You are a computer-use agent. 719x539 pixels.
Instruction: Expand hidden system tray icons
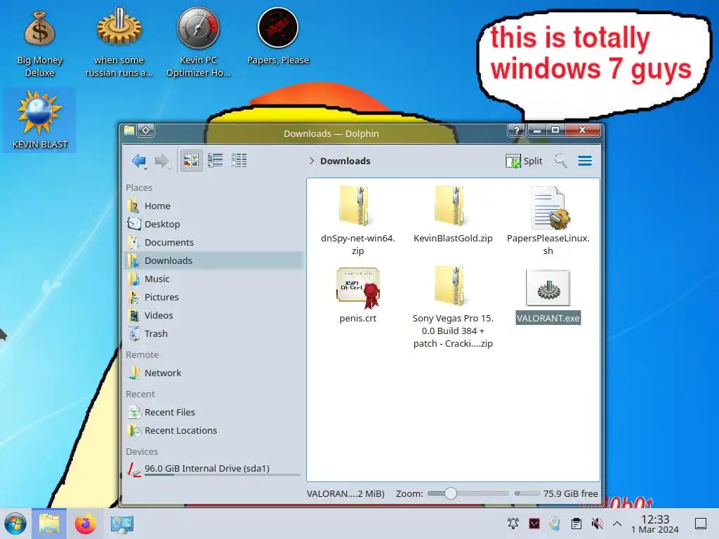pos(617,524)
